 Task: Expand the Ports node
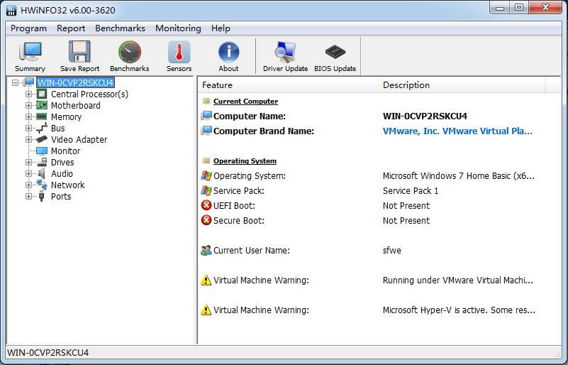(28, 196)
